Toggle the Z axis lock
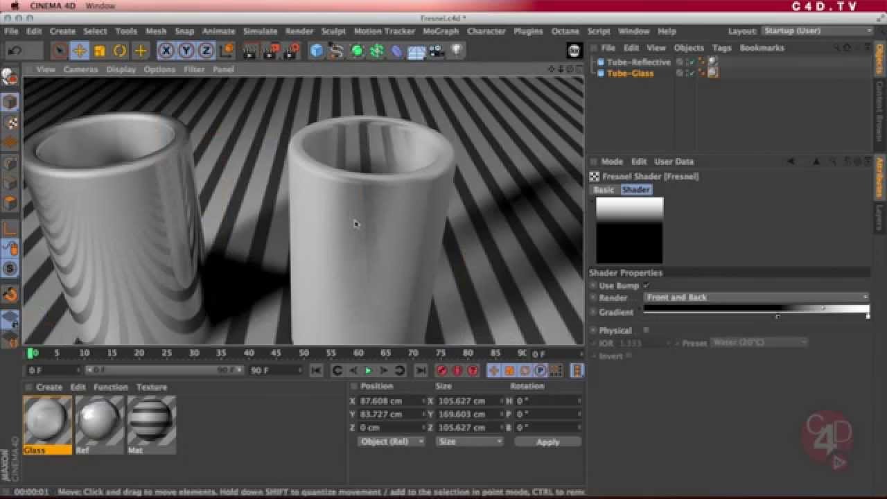 206,51
